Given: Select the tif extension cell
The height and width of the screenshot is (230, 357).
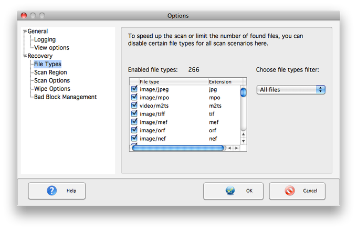Looking at the screenshot, I should coord(212,114).
